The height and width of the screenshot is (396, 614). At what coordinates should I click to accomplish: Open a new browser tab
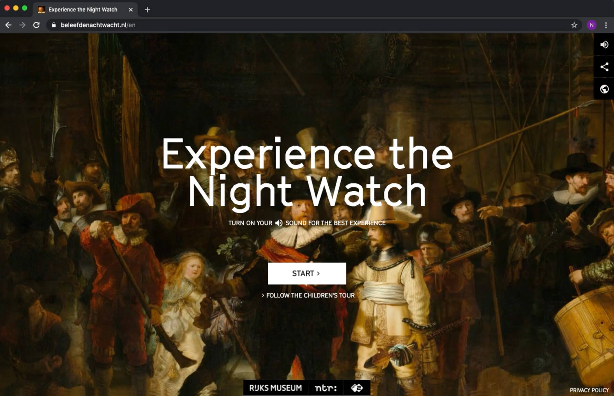pyautogui.click(x=147, y=10)
